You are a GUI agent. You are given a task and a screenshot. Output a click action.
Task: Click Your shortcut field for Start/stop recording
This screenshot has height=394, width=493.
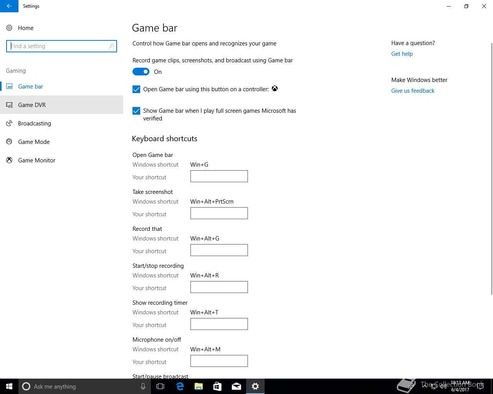click(219, 287)
